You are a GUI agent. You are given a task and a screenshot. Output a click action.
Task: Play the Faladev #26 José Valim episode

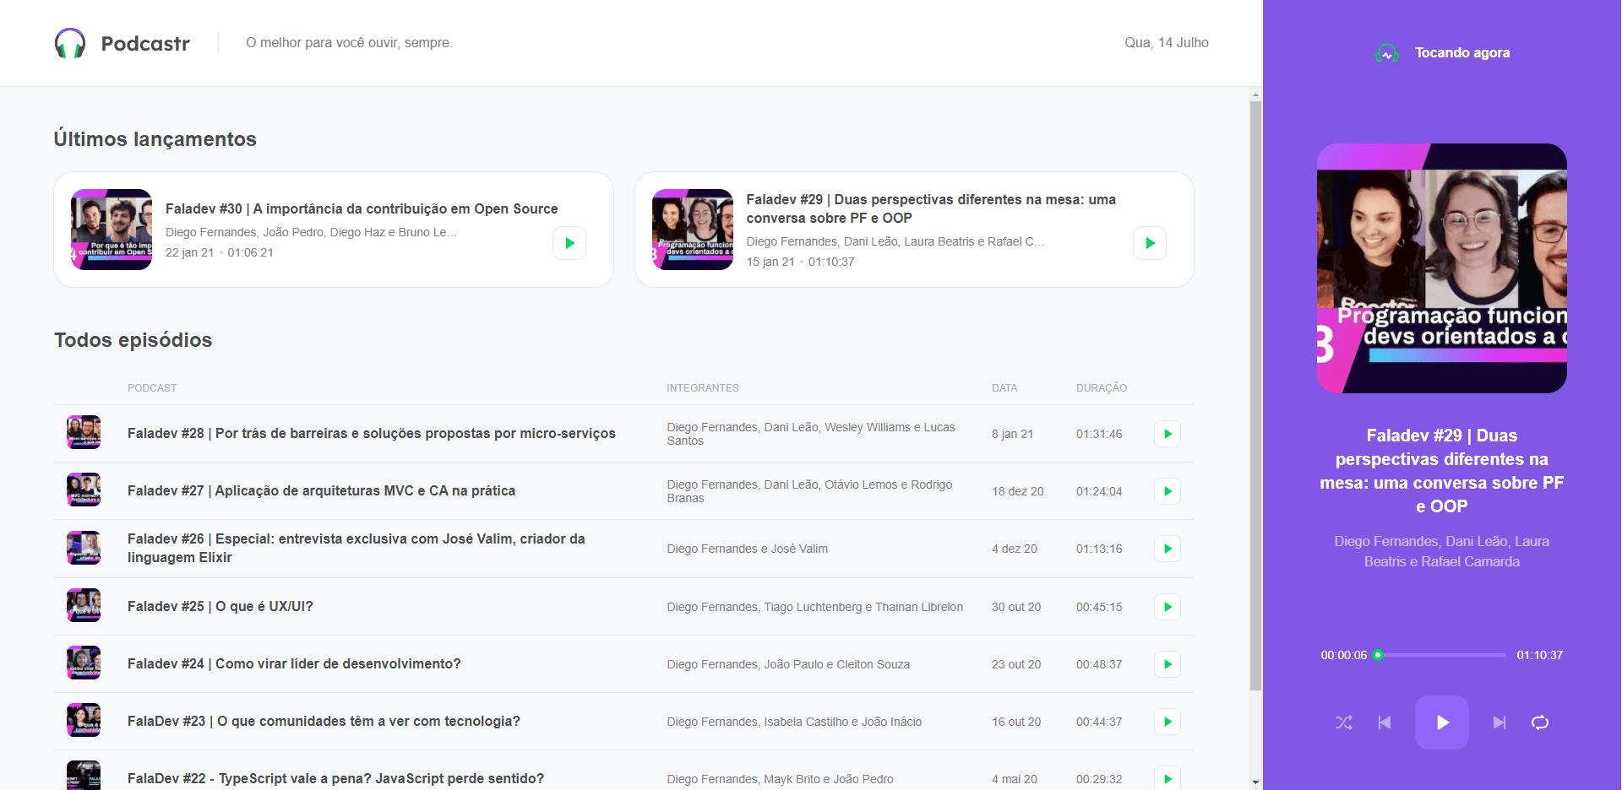point(1167,549)
